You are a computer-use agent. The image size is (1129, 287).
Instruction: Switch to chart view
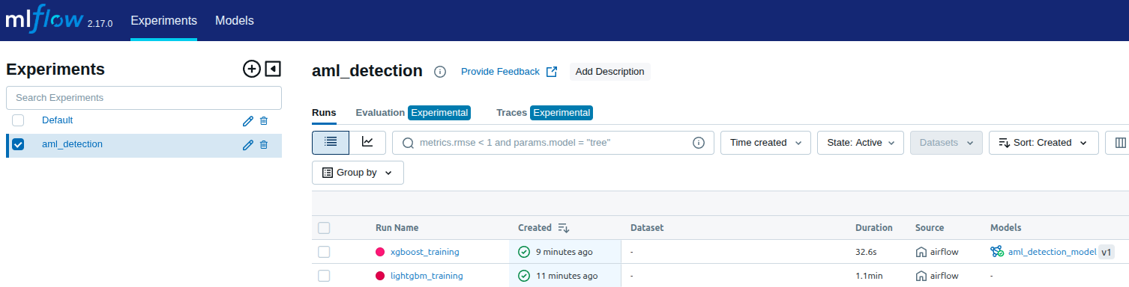click(x=367, y=142)
